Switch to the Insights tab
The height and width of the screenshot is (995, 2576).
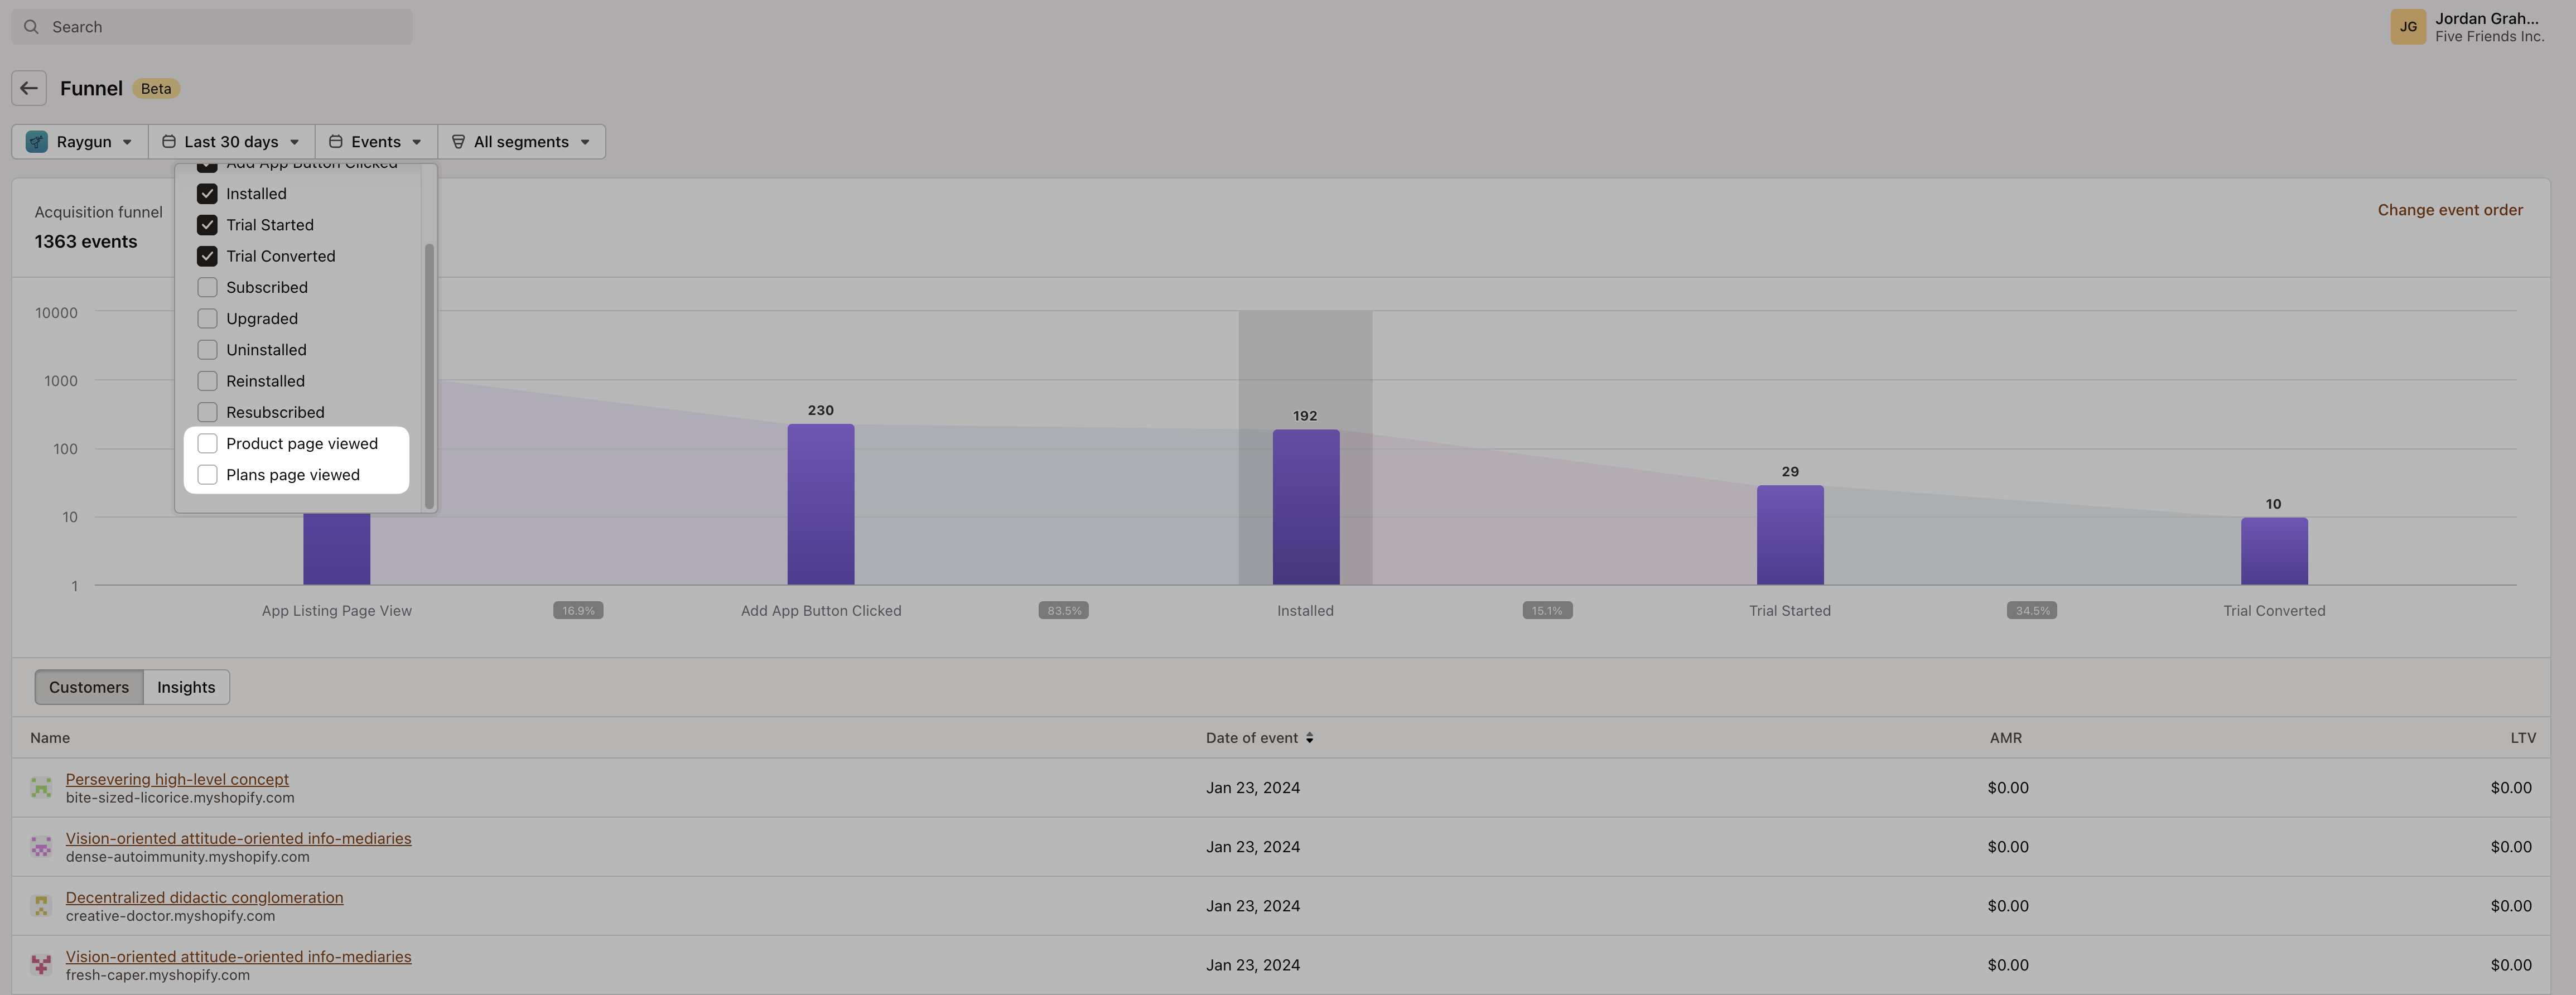click(x=186, y=687)
